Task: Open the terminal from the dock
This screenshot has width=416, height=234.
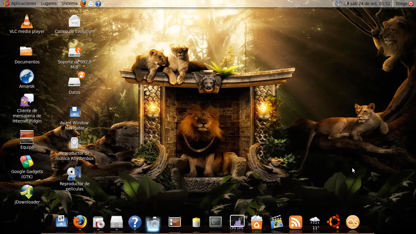Action: [x=216, y=222]
